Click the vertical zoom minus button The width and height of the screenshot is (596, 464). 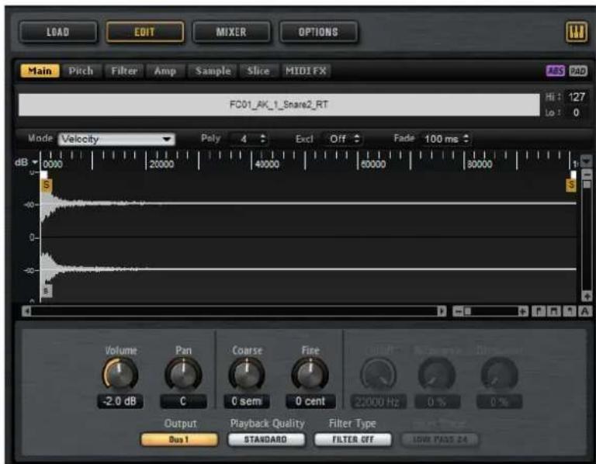tap(587, 175)
